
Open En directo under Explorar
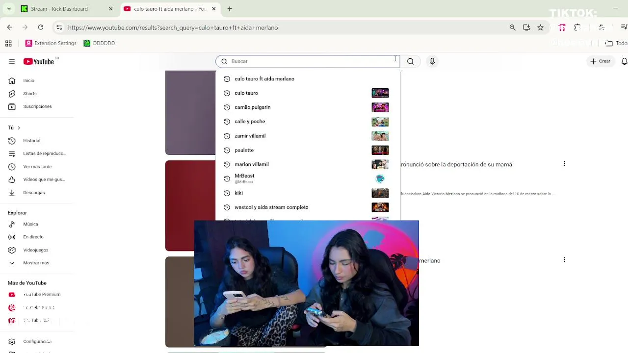[x=33, y=237]
